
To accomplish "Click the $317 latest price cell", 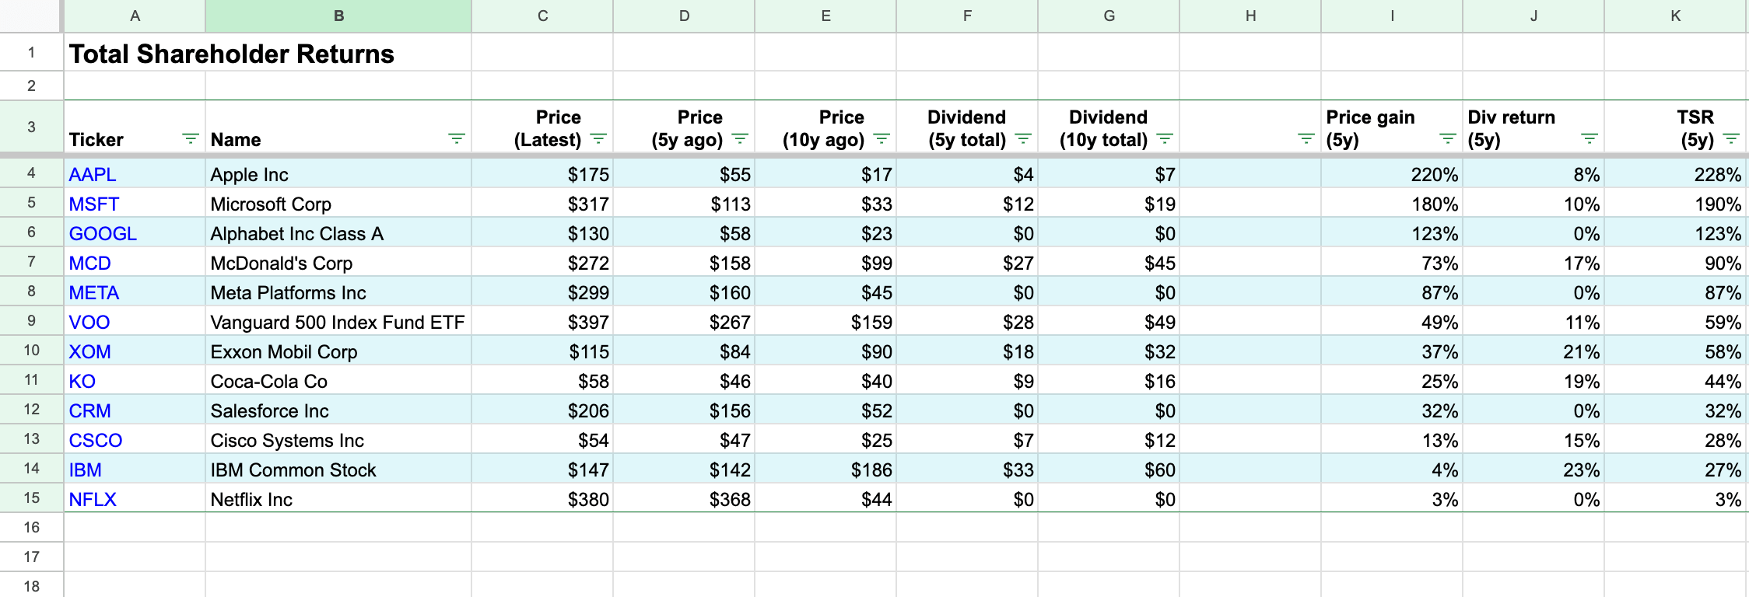I will click(542, 204).
